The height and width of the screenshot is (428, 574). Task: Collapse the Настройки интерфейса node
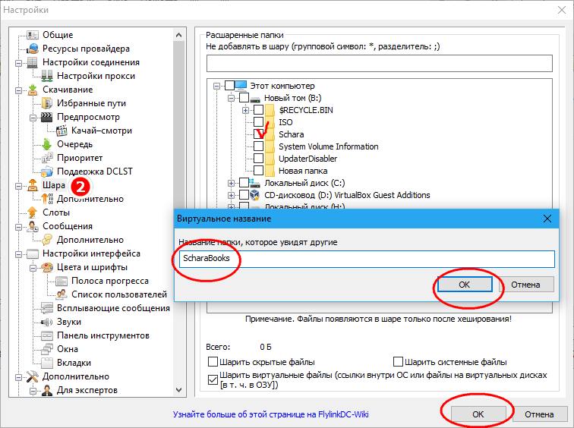(18, 254)
